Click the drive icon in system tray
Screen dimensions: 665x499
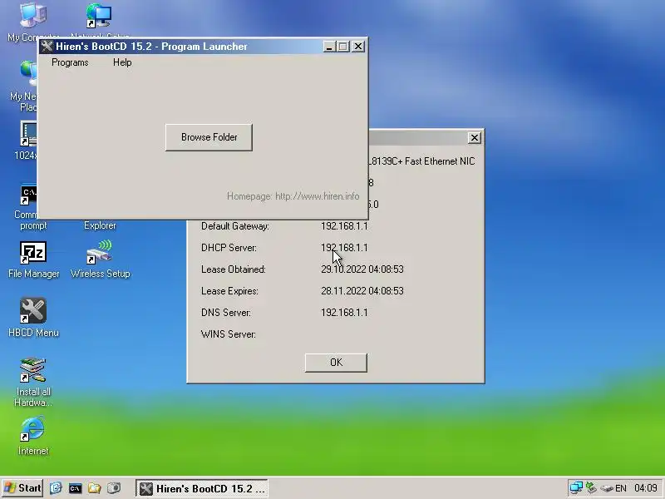tap(607, 488)
